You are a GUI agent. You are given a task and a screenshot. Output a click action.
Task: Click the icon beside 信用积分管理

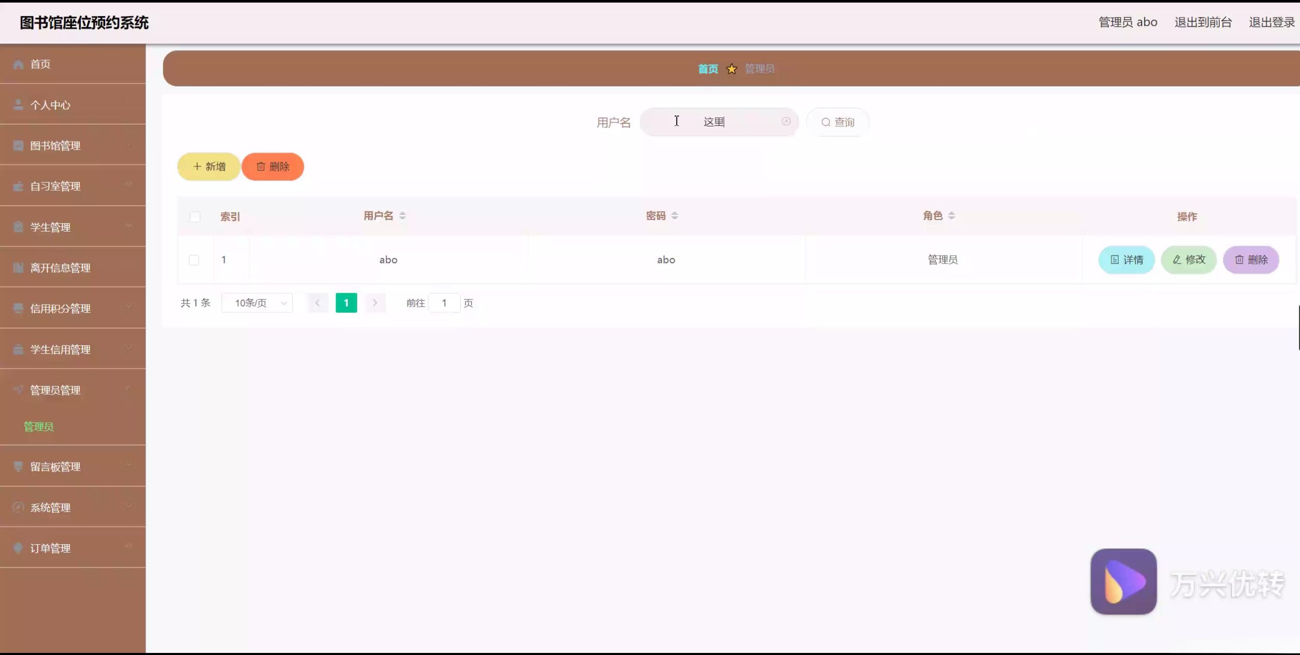click(x=18, y=309)
